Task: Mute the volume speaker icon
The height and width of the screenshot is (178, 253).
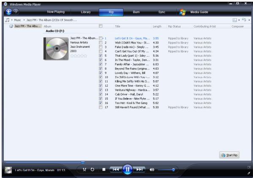Action: [152, 170]
